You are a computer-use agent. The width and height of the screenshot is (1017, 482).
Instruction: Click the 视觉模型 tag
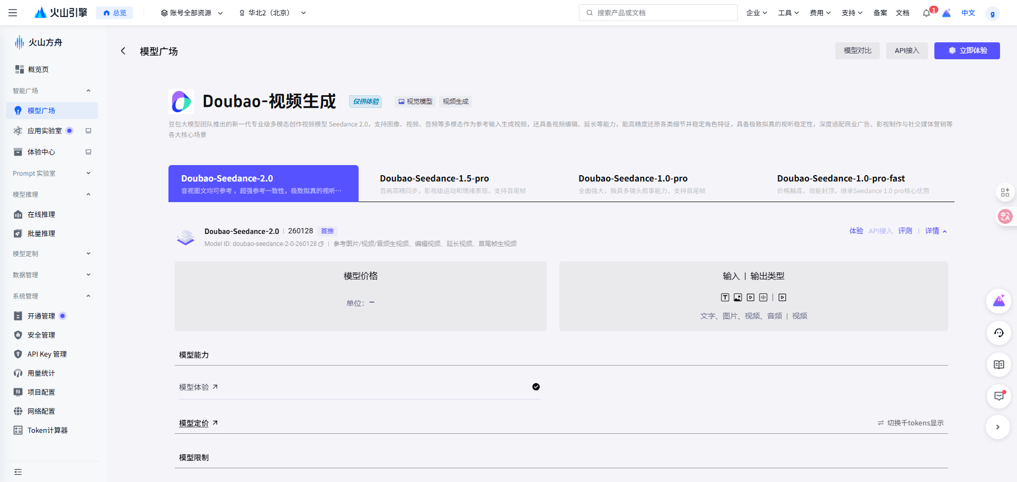[415, 101]
